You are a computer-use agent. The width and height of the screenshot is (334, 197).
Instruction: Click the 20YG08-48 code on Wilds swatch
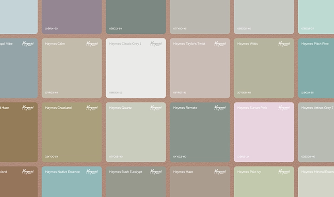[x=244, y=92]
